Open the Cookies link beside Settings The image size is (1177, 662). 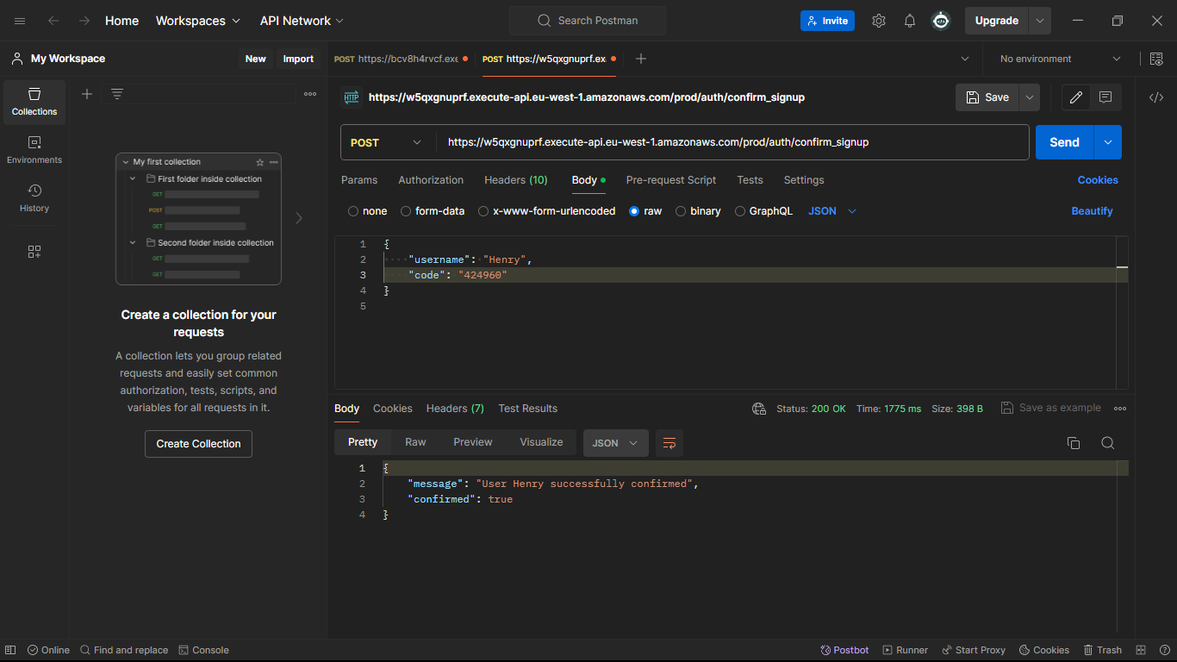click(1098, 180)
